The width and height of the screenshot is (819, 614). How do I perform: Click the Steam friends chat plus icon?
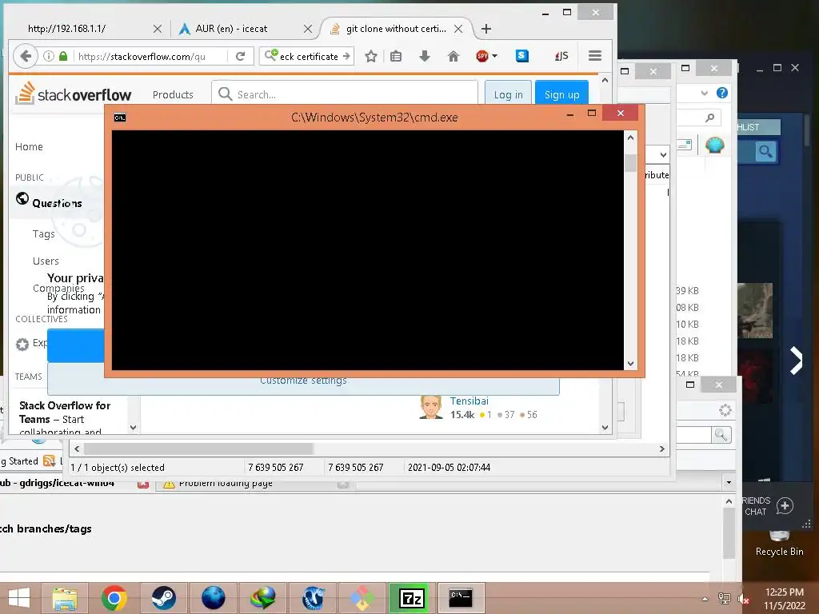pyautogui.click(x=785, y=505)
